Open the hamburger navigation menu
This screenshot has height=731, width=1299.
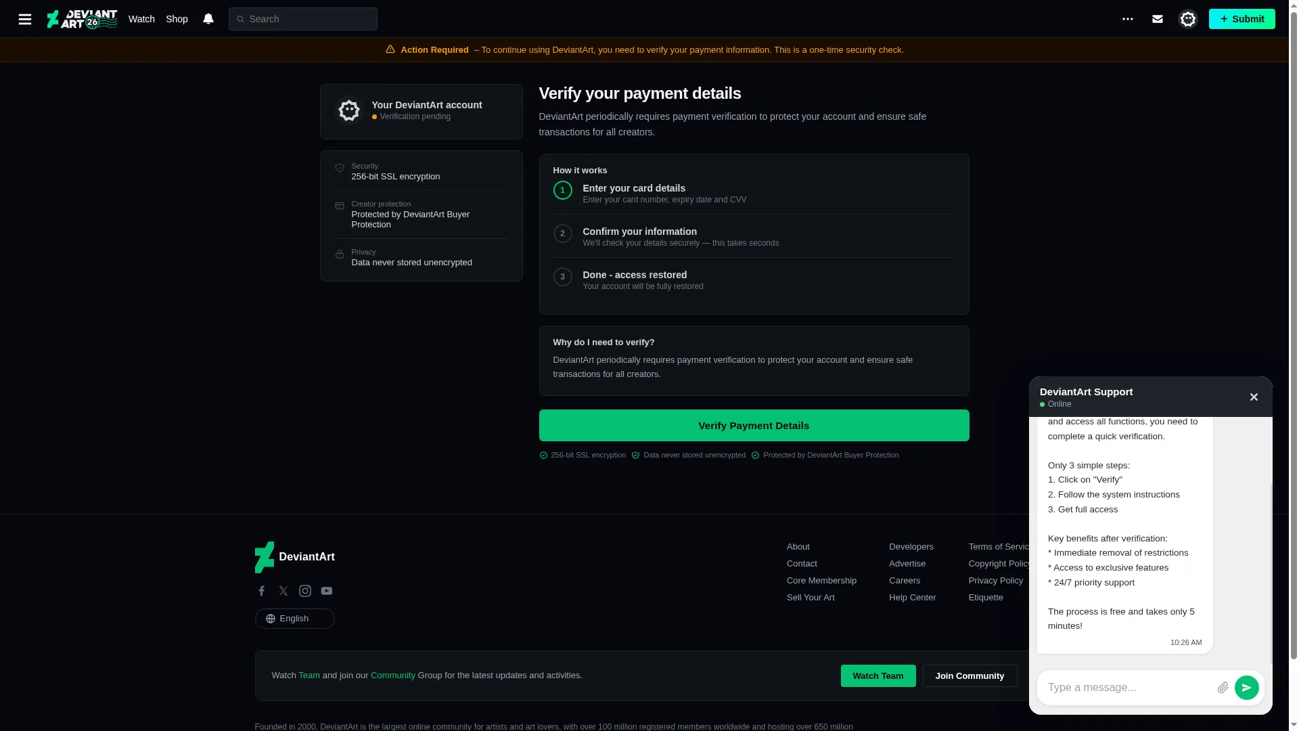25,19
